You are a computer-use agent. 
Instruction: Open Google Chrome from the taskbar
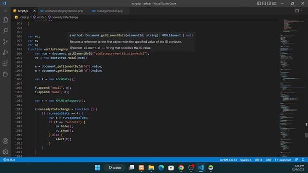coord(181,168)
